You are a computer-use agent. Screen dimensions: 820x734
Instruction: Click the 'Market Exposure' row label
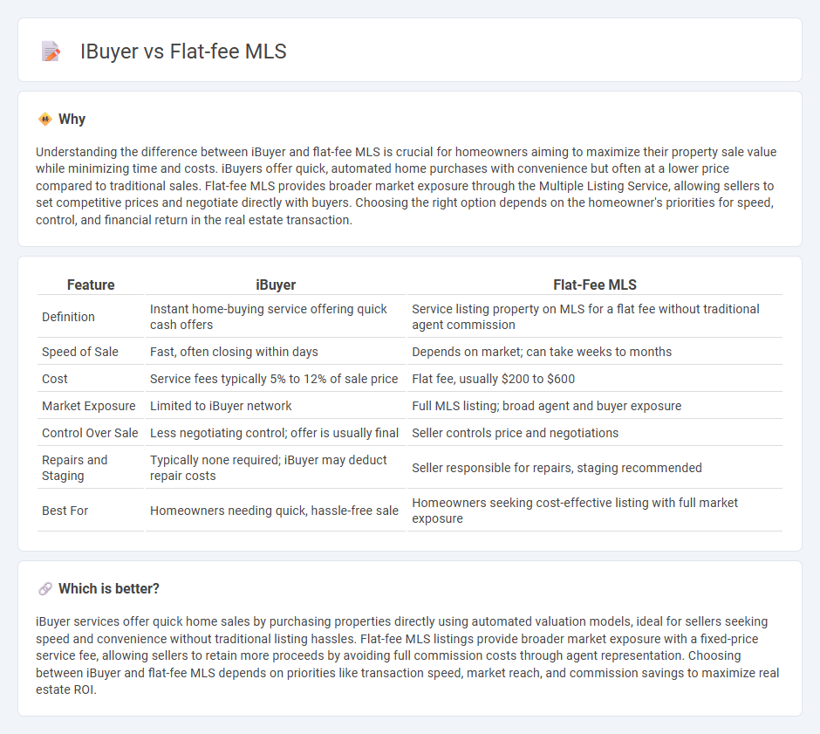[88, 406]
